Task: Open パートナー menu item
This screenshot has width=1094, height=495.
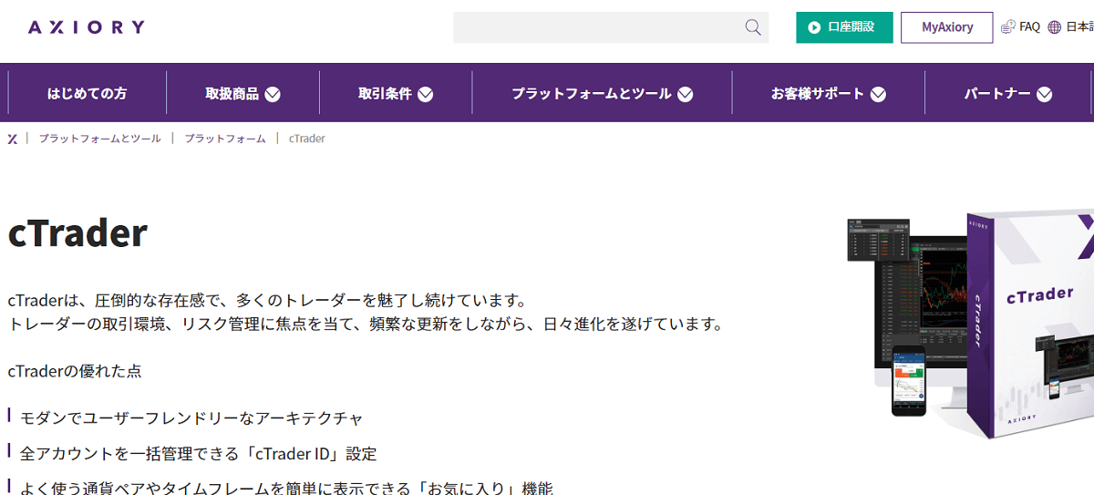Action: coord(997,93)
